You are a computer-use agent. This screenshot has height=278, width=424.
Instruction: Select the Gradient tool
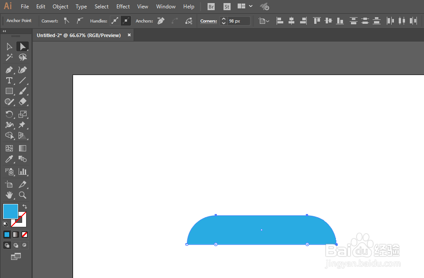click(23, 148)
